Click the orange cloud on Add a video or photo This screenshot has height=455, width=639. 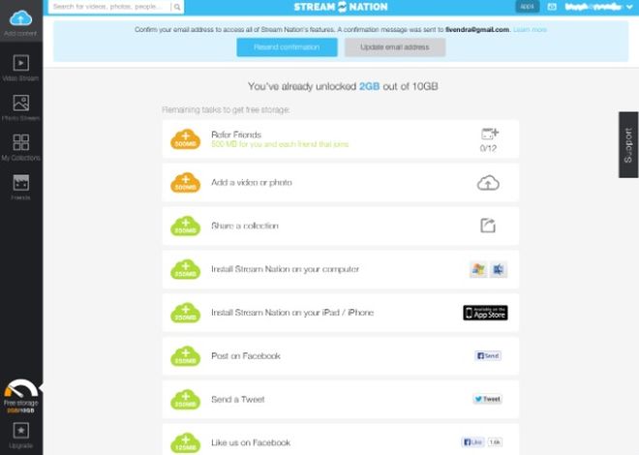tap(186, 183)
